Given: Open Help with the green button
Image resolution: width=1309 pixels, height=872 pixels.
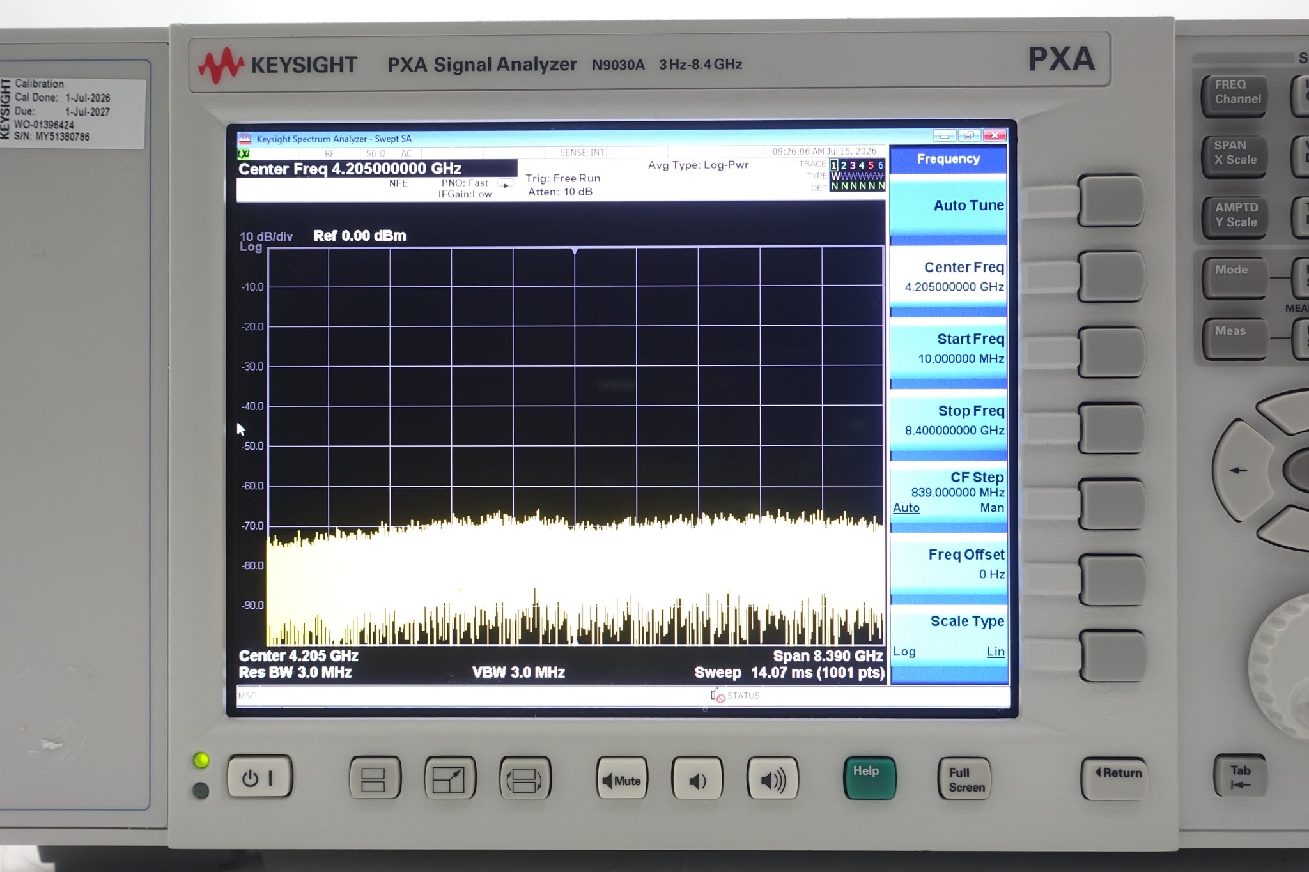Looking at the screenshot, I should (x=869, y=777).
